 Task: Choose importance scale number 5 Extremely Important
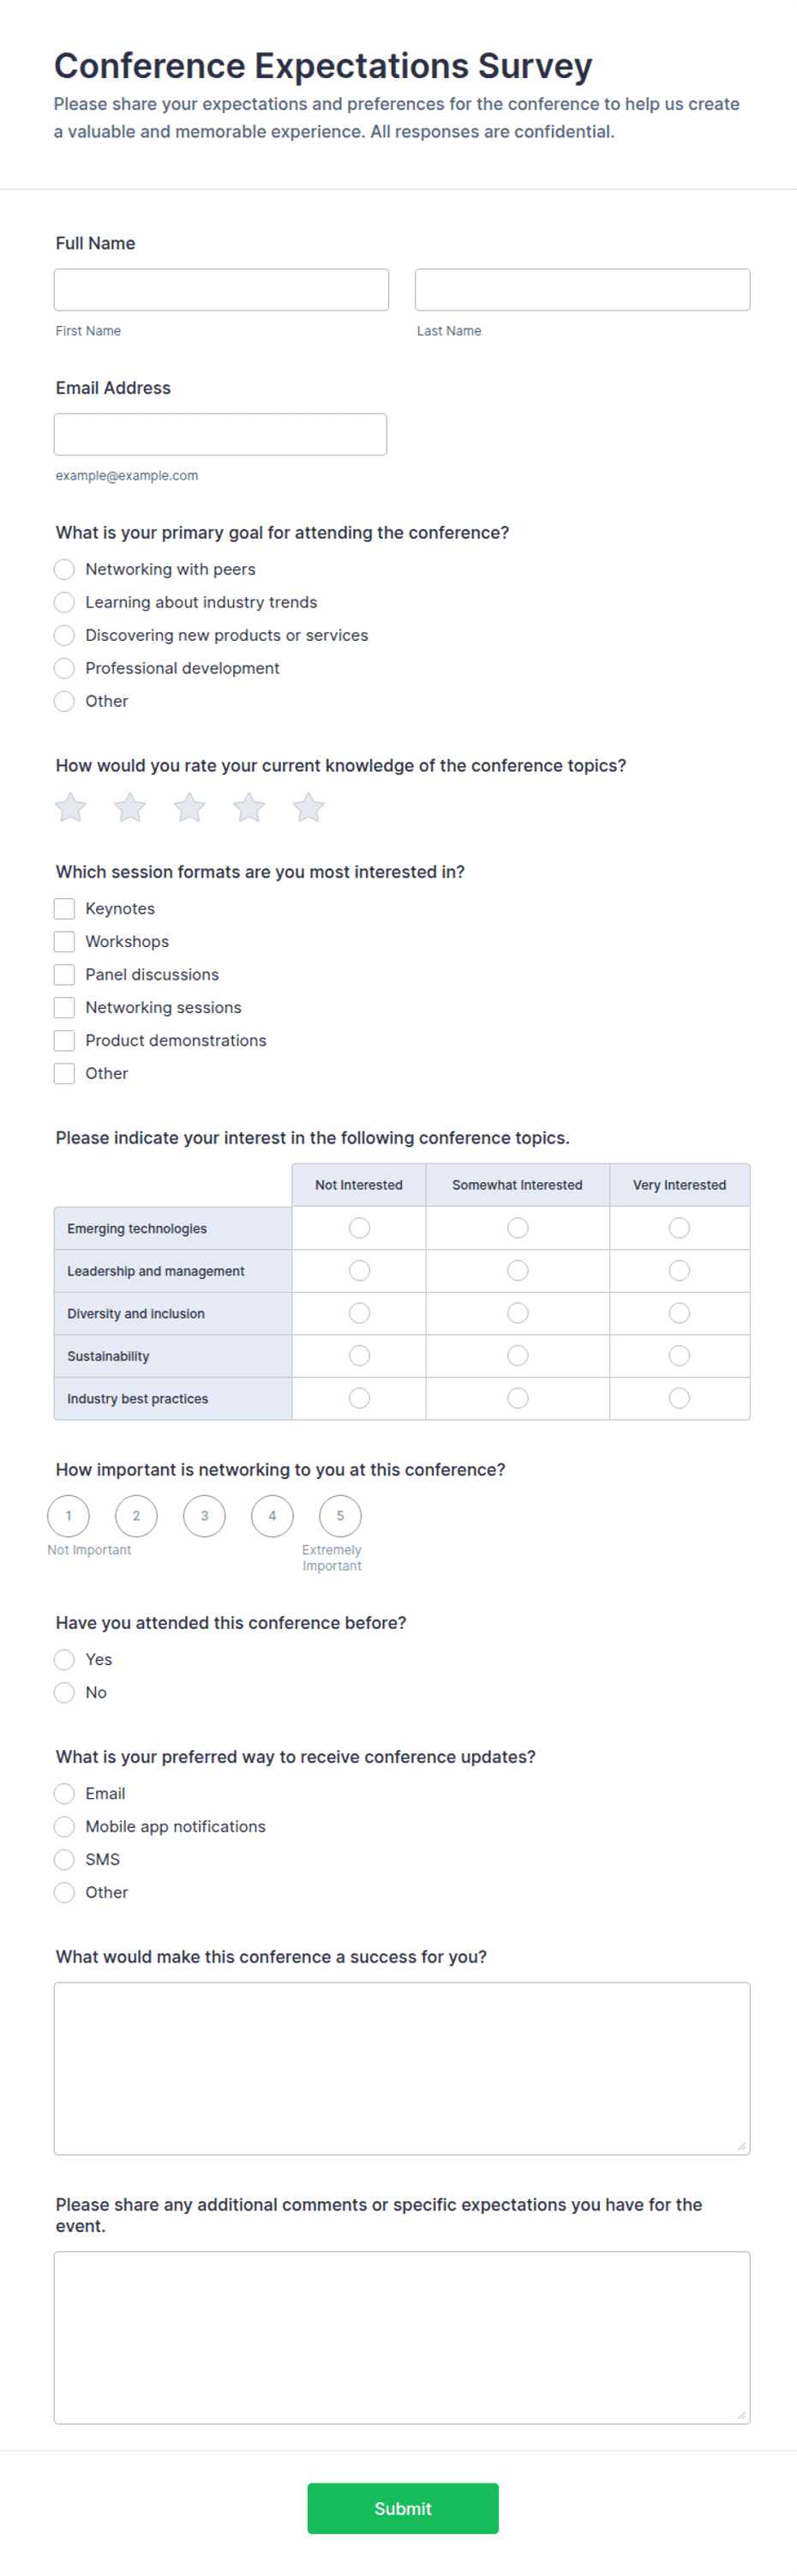pos(339,1516)
